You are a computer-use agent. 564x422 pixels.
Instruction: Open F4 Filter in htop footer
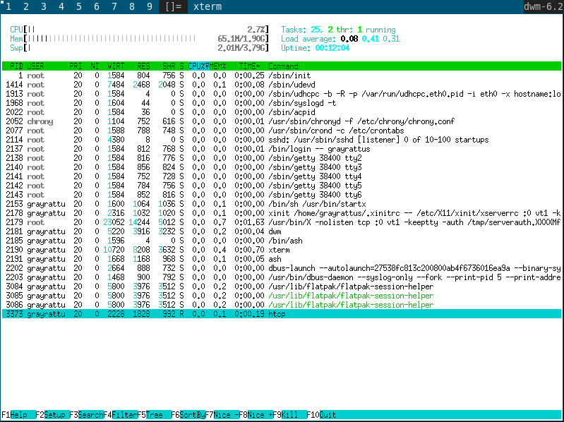[x=120, y=415]
